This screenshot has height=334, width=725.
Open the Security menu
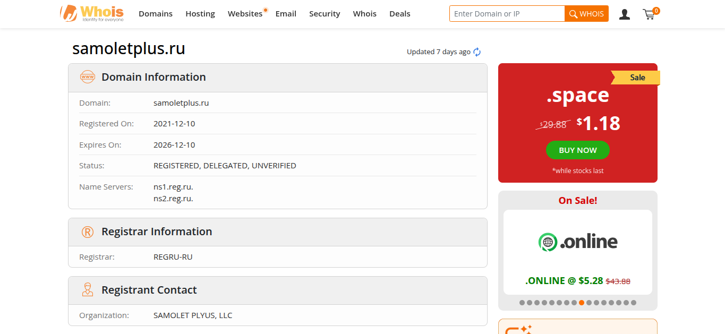pyautogui.click(x=325, y=14)
